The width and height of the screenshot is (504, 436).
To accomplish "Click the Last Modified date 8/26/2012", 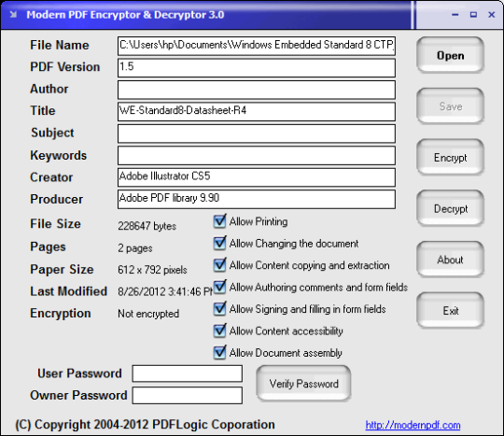I will click(164, 291).
